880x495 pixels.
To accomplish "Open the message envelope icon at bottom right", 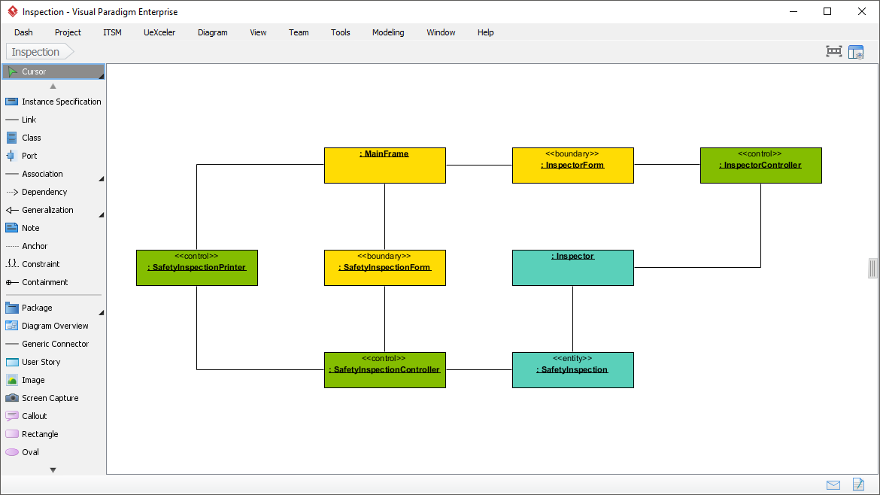I will click(833, 485).
